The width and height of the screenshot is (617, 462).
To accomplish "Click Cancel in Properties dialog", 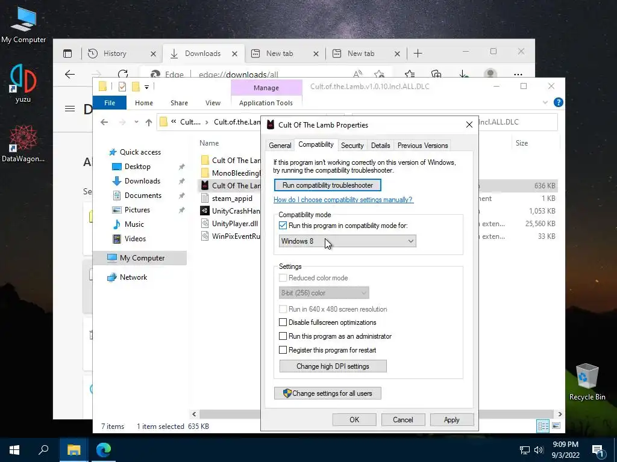I will coord(403,419).
